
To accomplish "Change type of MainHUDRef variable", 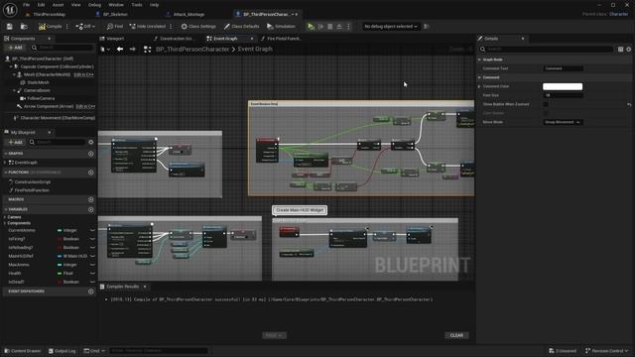I will pyautogui.click(x=72, y=256).
